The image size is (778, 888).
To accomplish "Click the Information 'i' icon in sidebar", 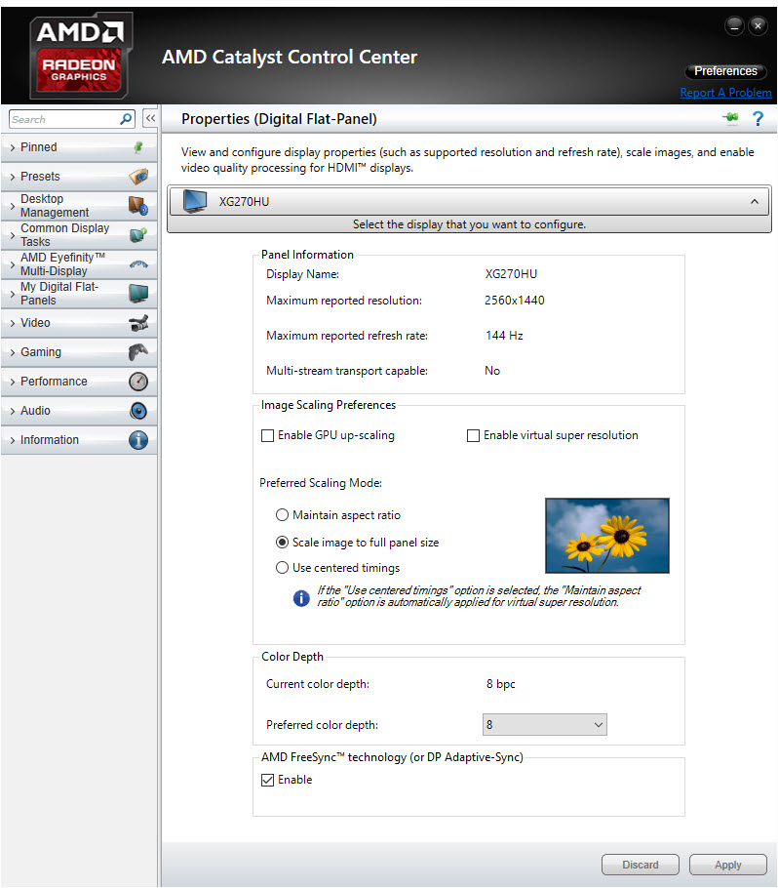I will click(138, 440).
